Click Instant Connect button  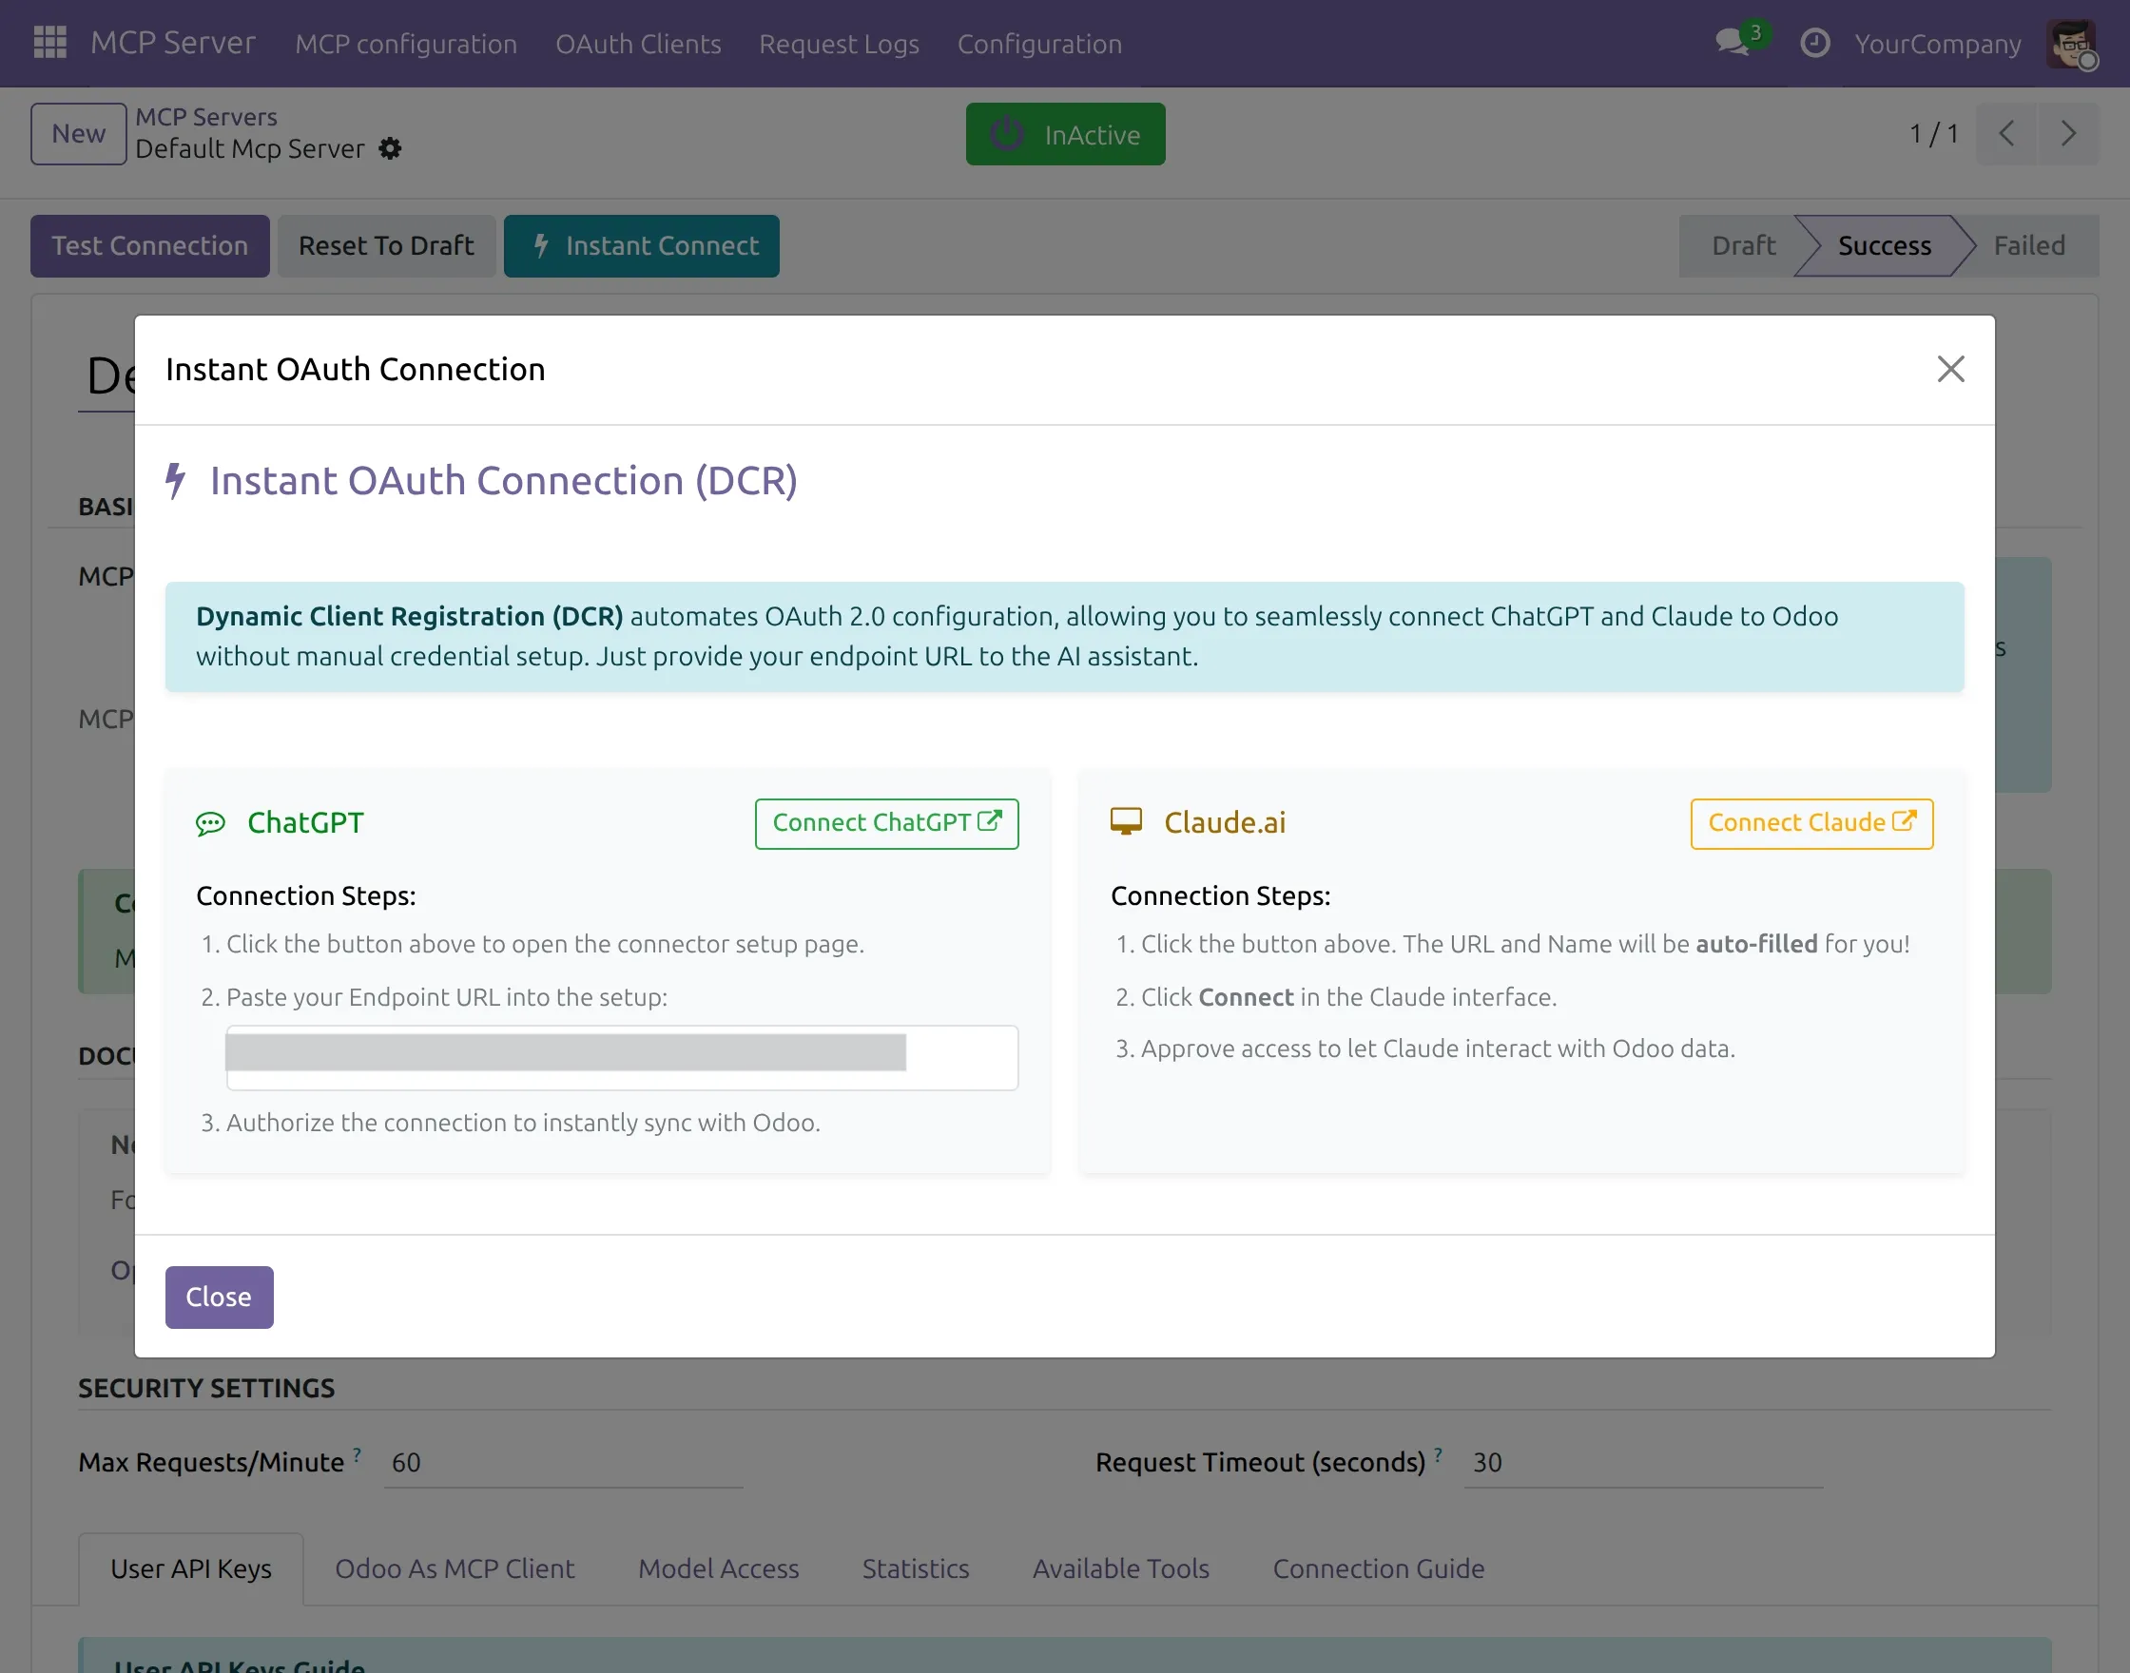pyautogui.click(x=642, y=246)
